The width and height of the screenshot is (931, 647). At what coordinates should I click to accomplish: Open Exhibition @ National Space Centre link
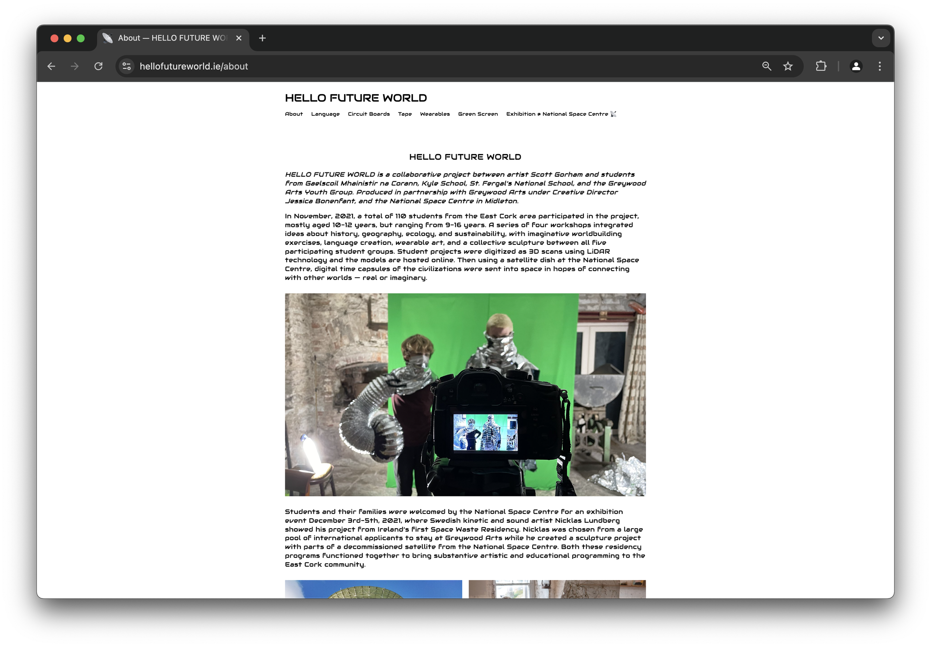(x=561, y=114)
